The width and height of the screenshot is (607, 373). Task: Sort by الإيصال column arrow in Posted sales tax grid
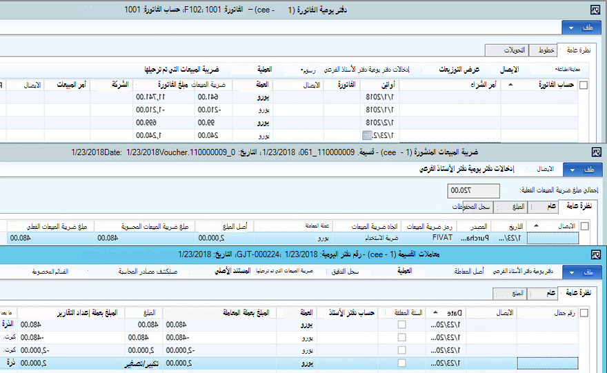pos(536,225)
